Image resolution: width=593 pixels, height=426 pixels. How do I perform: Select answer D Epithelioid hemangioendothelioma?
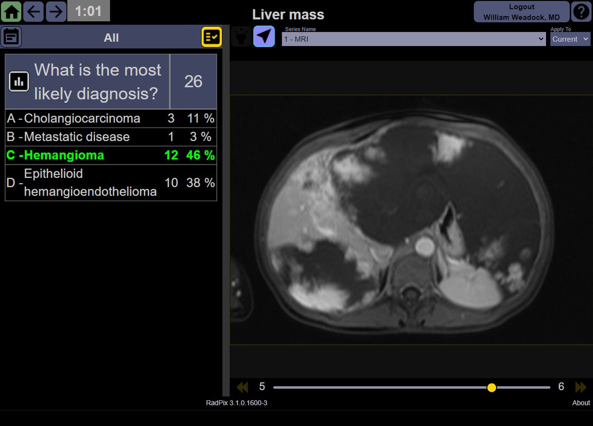tap(111, 183)
